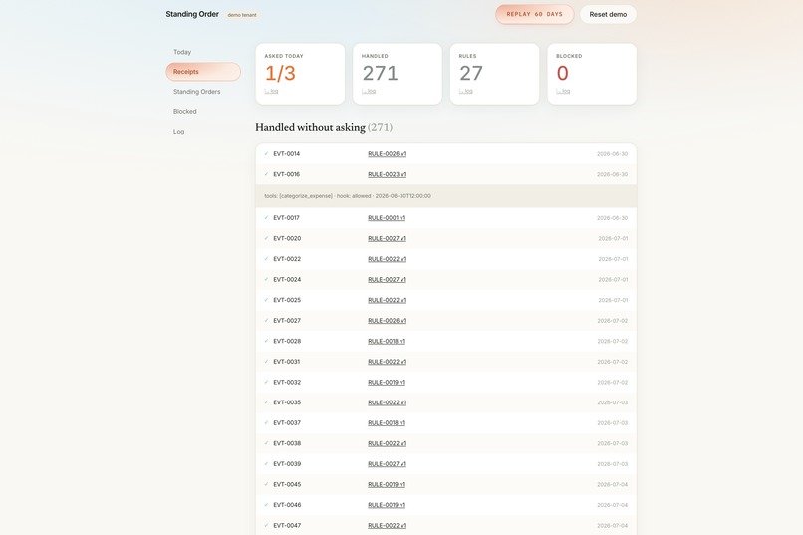Click the 27 Rules count
This screenshot has height=535, width=803.
471,73
